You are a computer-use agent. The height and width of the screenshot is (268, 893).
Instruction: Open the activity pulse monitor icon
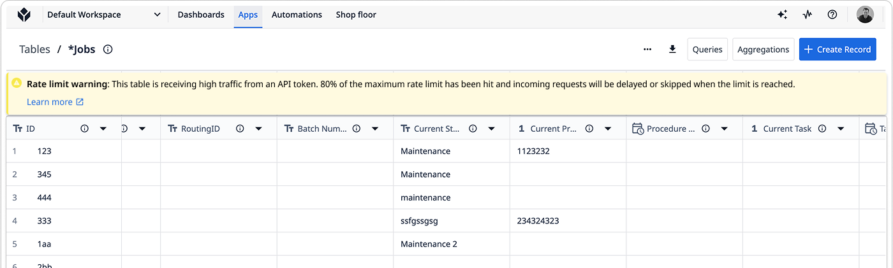click(x=808, y=15)
